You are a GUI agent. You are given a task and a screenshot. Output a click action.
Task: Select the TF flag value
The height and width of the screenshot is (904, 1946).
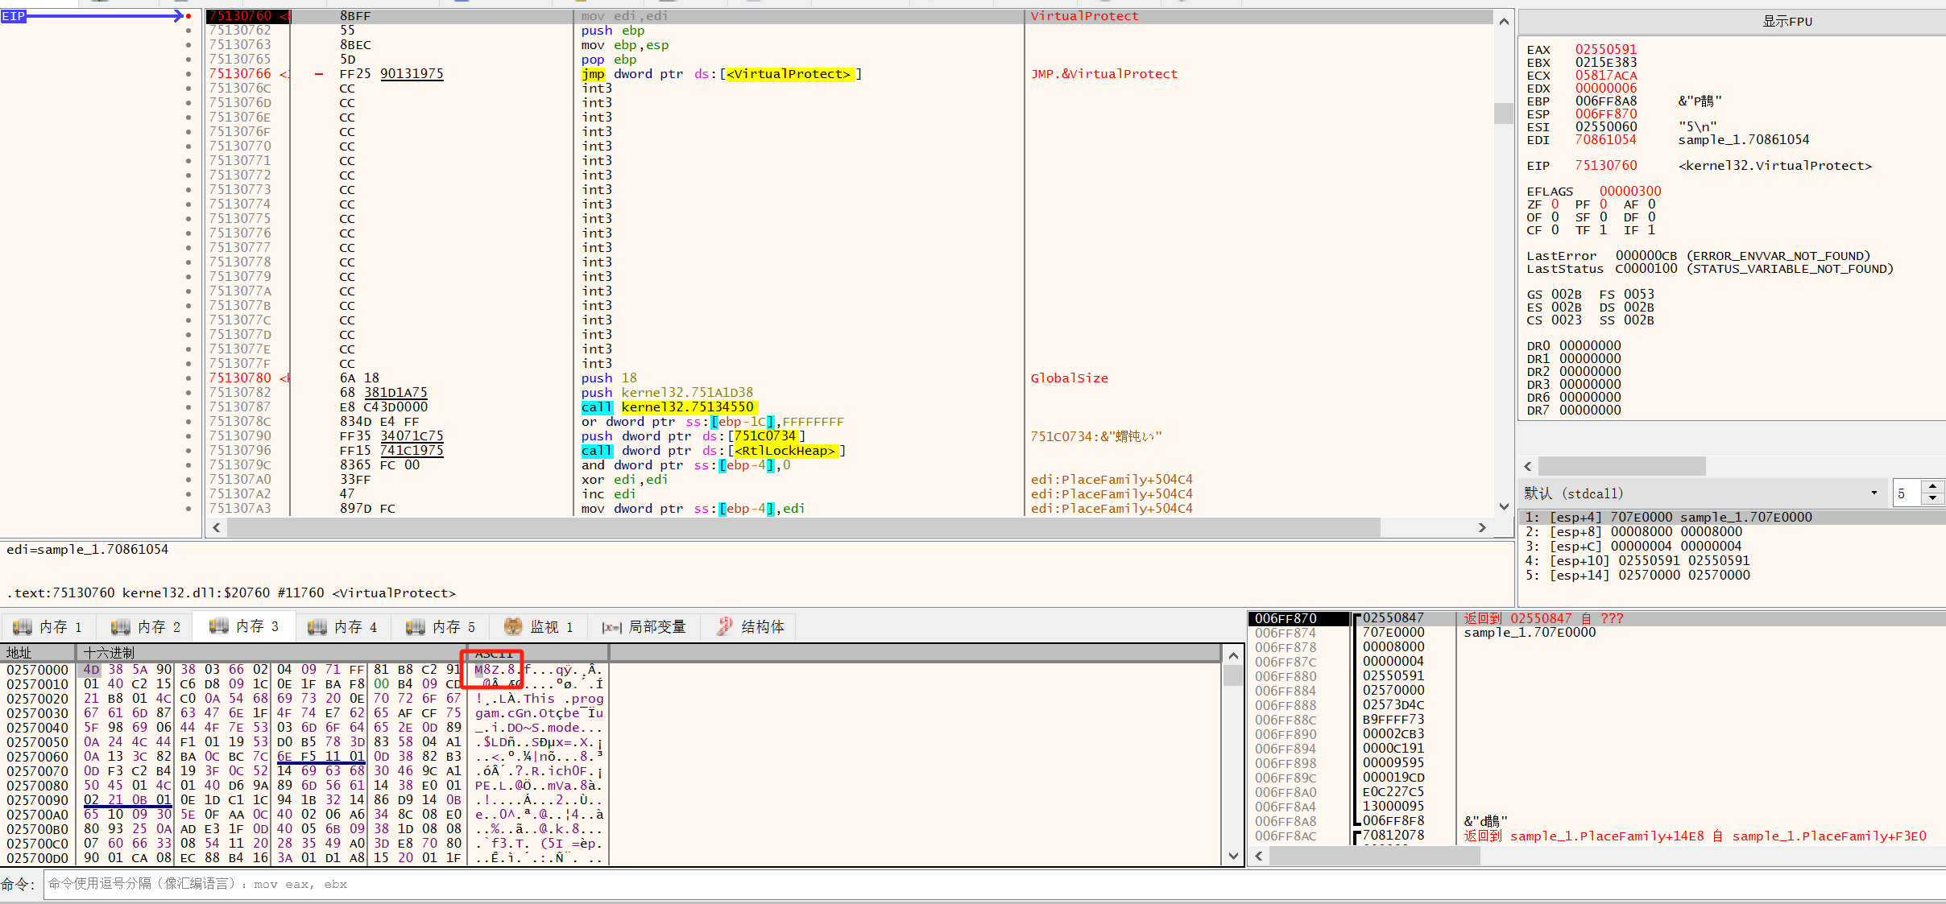[1603, 230]
